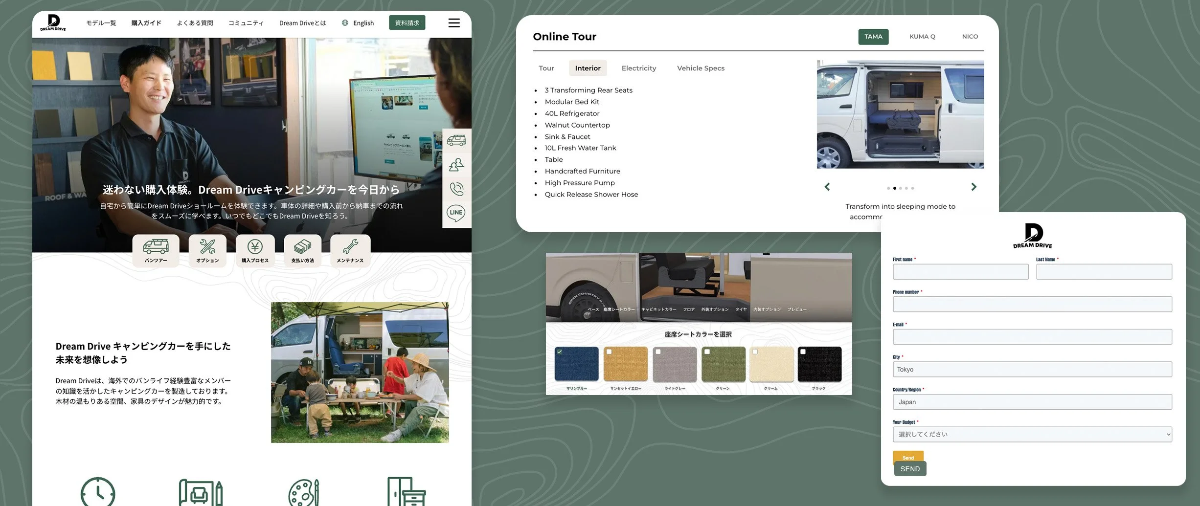Open the 支払い方法 cash icon tile

[302, 251]
